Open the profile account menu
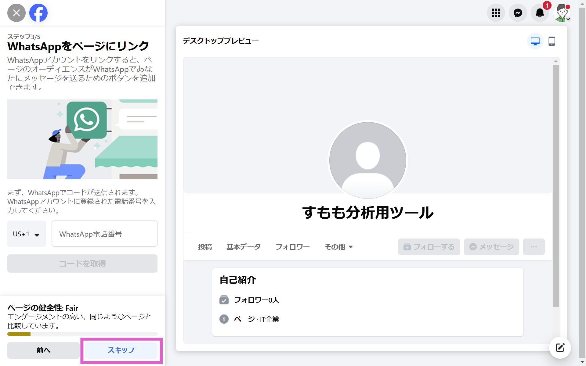The width and height of the screenshot is (586, 366). pos(562,13)
